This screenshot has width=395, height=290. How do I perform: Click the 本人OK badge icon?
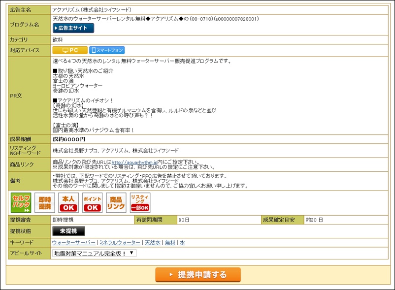[x=68, y=203]
